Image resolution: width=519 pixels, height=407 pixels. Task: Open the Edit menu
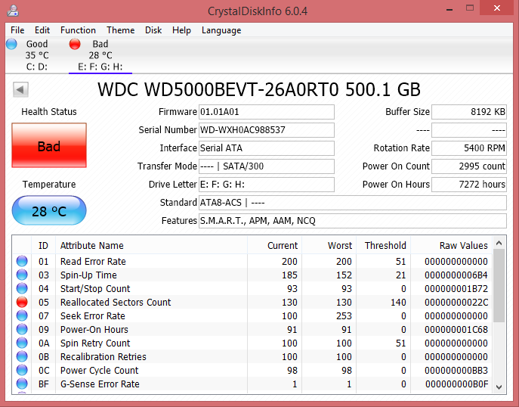[42, 30]
